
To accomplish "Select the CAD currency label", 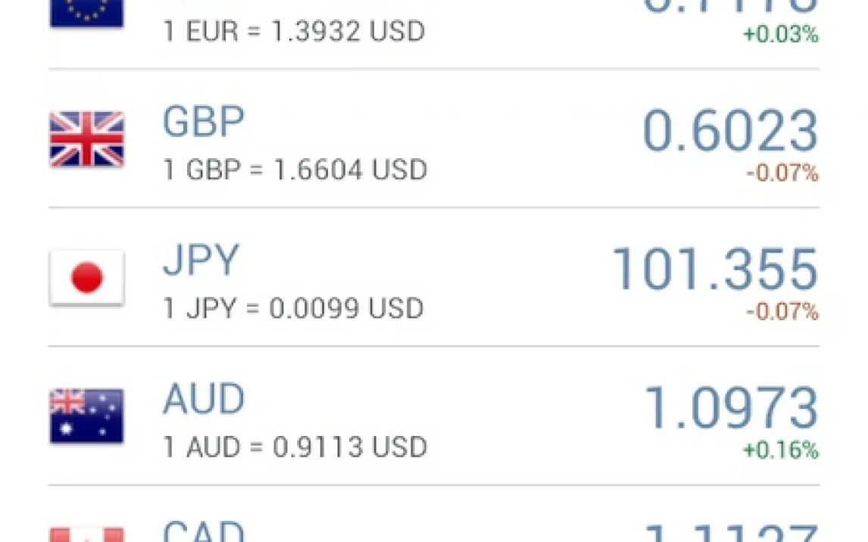I will click(x=204, y=531).
